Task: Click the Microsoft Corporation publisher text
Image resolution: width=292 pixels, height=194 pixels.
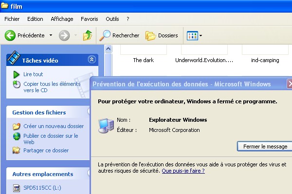Action: (x=174, y=130)
